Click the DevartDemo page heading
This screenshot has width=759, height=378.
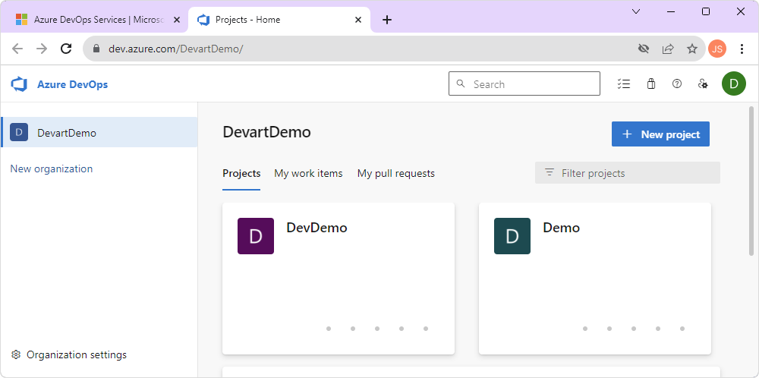(x=266, y=132)
